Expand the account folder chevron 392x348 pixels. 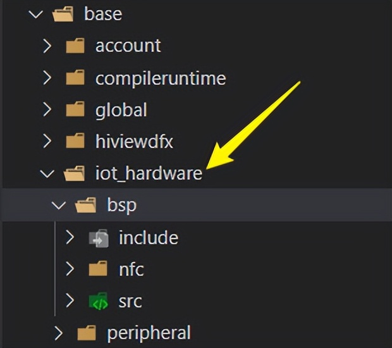coord(47,46)
